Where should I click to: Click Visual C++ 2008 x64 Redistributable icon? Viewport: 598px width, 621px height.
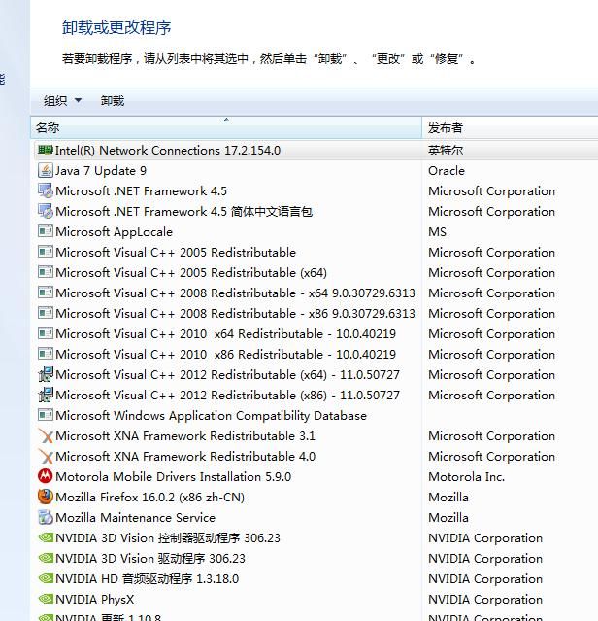(45, 293)
